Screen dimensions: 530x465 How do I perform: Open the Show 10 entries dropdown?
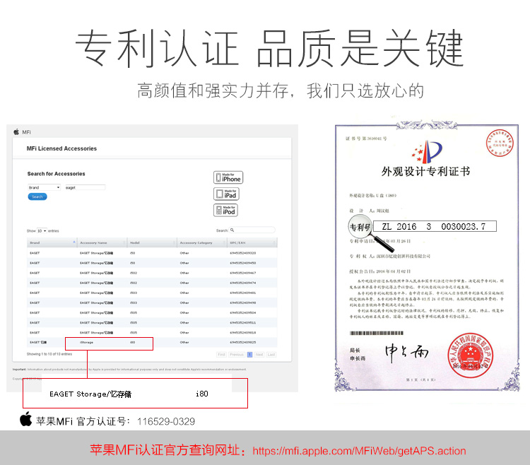coord(42,231)
